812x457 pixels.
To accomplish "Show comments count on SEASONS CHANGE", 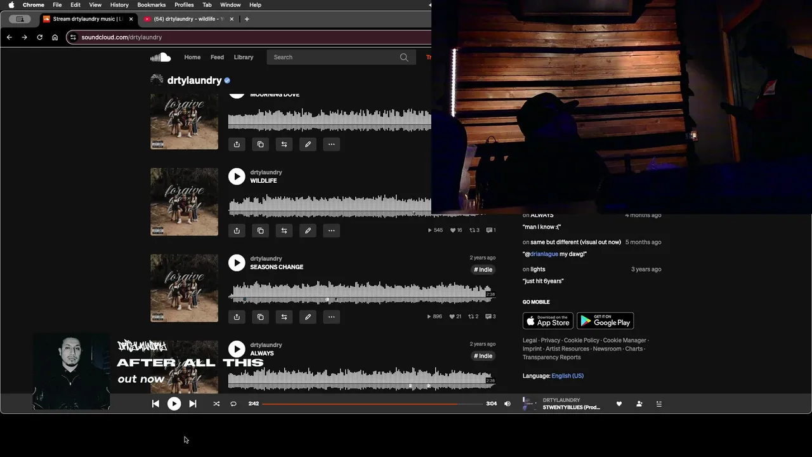I will (x=490, y=317).
